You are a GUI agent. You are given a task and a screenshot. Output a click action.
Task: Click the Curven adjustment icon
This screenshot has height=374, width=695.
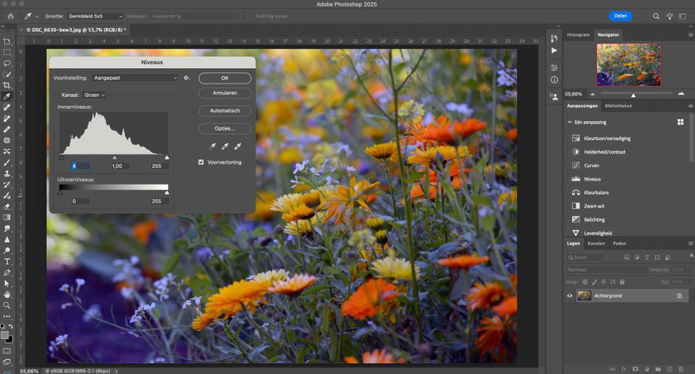tap(576, 165)
